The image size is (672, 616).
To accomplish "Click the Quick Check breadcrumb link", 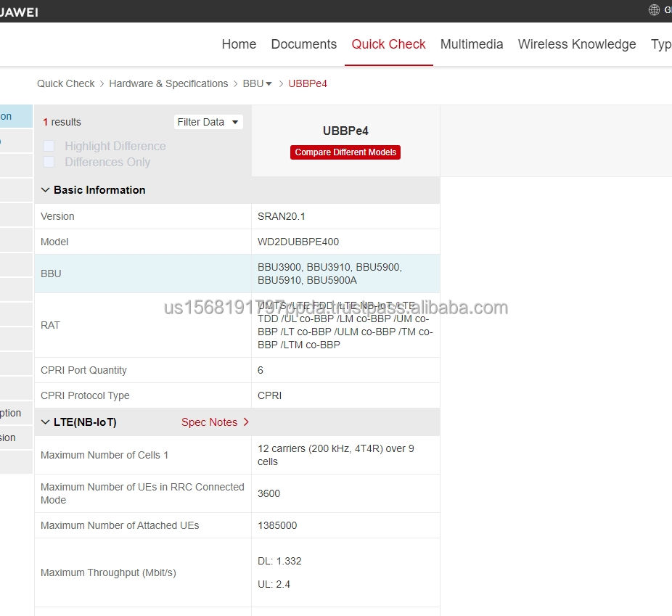I will coord(65,83).
